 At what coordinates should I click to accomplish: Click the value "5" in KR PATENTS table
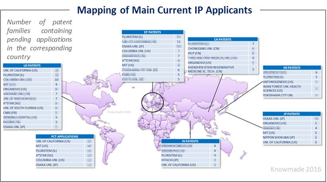[x=317, y=77]
